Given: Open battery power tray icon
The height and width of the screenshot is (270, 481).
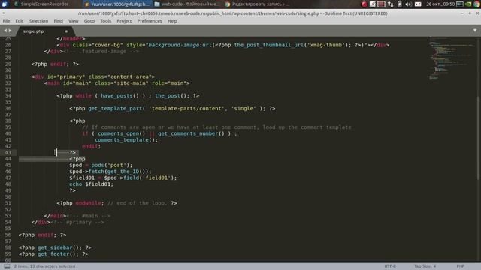Looking at the screenshot, I should click(x=399, y=4).
